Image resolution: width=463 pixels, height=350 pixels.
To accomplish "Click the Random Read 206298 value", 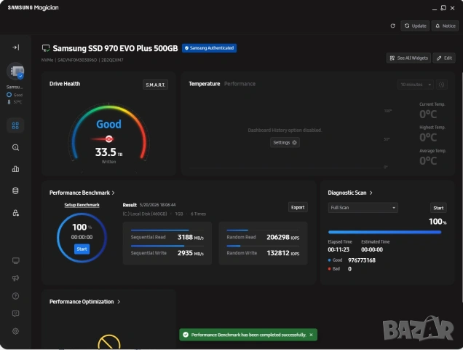I will tap(283, 237).
